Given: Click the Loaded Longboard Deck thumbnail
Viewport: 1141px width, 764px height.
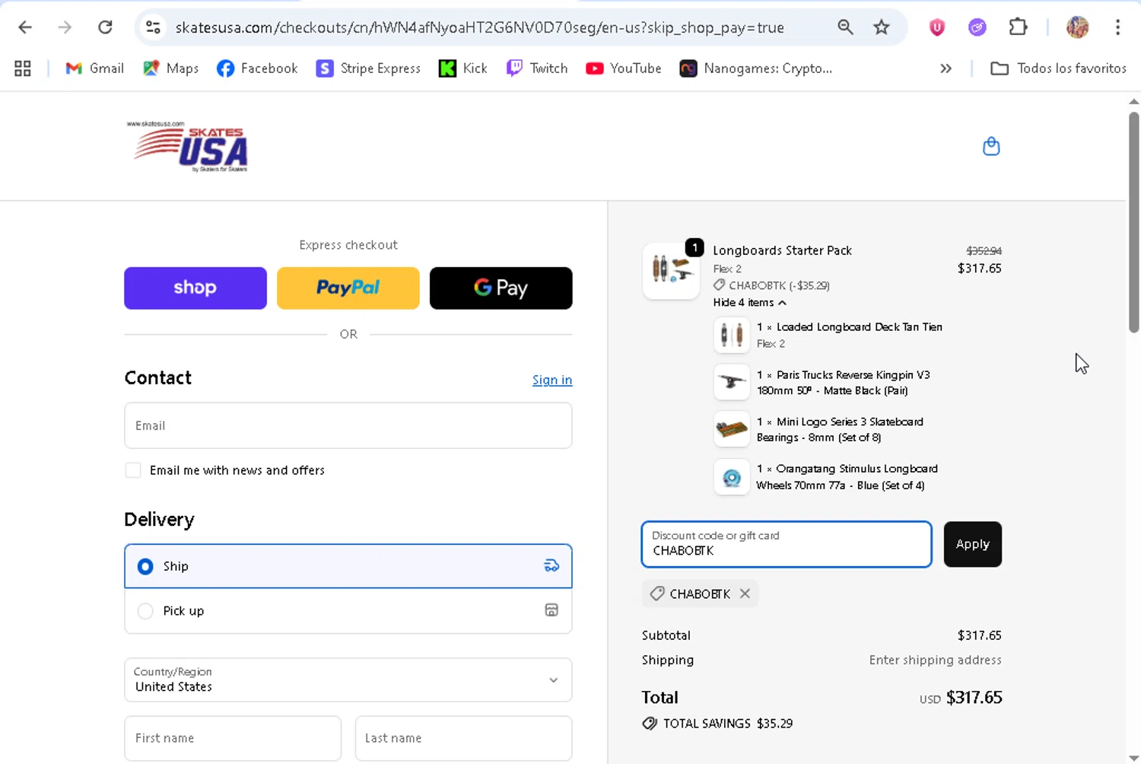Looking at the screenshot, I should coord(732,335).
